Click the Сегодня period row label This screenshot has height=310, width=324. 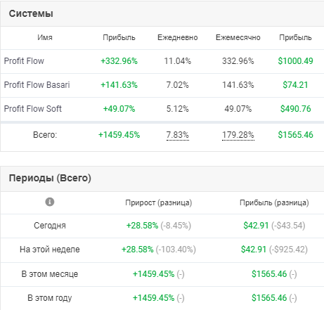coord(50,226)
